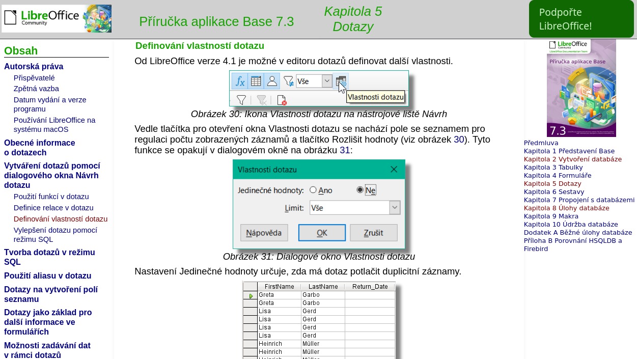Screen dimensions: 637x359
Task: Click the Nápověda button in the dialog
Action: 264,233
